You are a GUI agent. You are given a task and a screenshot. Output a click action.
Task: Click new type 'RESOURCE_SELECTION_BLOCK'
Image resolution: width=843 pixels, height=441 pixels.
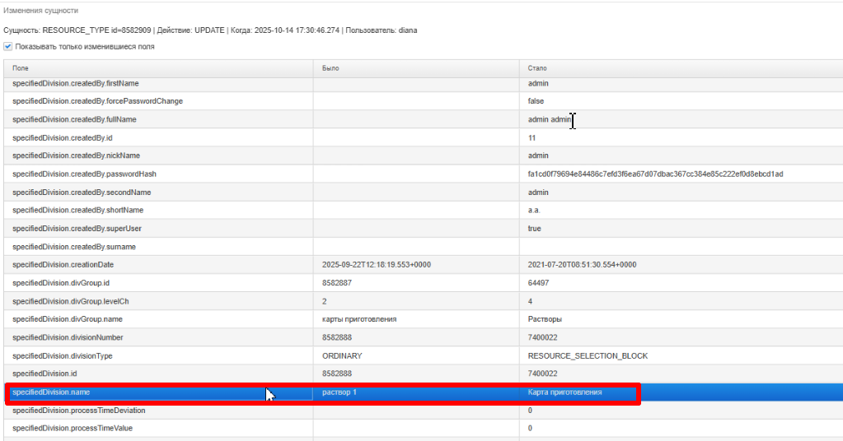tap(588, 355)
